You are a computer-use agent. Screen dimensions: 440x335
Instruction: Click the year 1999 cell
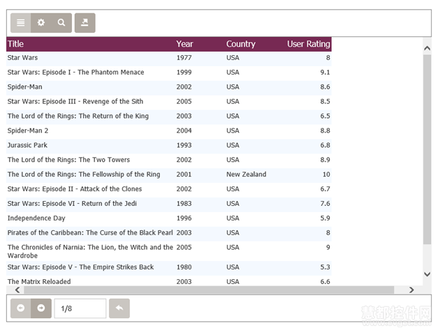184,73
